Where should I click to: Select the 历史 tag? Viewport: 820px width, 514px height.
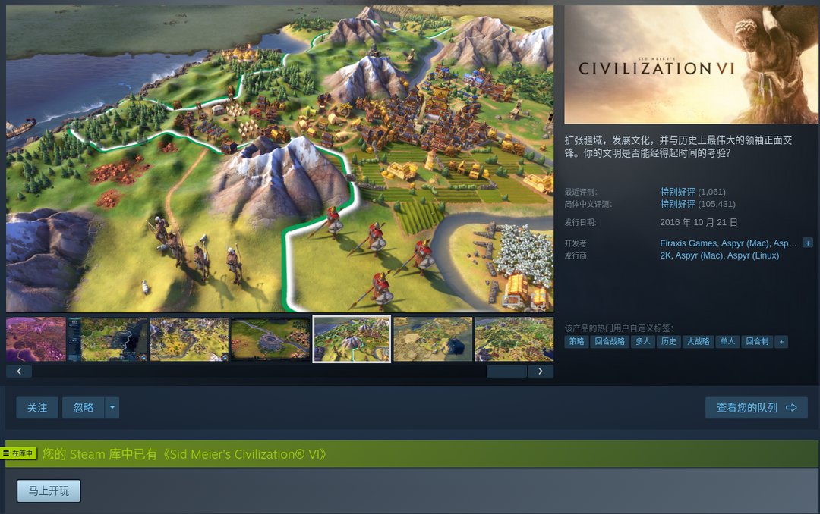668,342
